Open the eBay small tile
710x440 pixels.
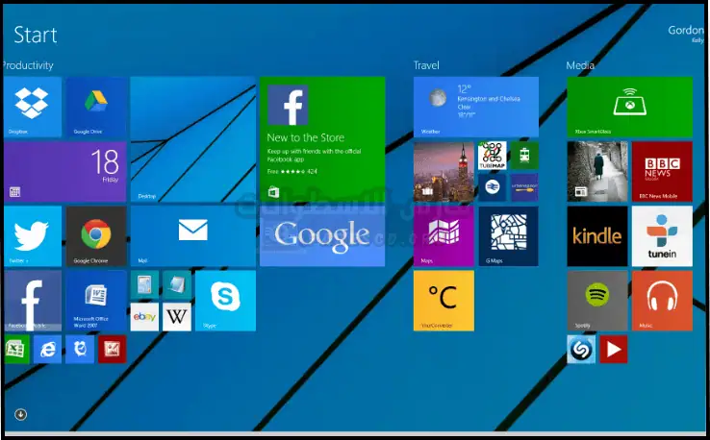pos(144,316)
